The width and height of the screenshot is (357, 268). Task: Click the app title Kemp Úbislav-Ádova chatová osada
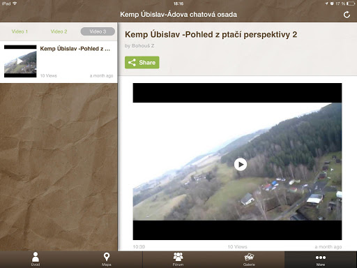(x=178, y=15)
